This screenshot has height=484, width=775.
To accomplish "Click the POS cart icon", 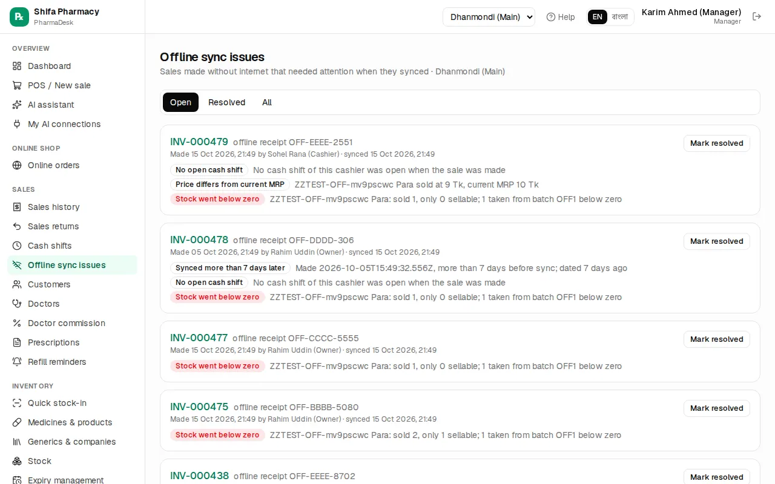I will [x=17, y=85].
